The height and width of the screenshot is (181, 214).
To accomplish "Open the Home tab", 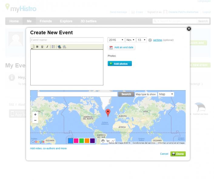I will coord(14,21).
